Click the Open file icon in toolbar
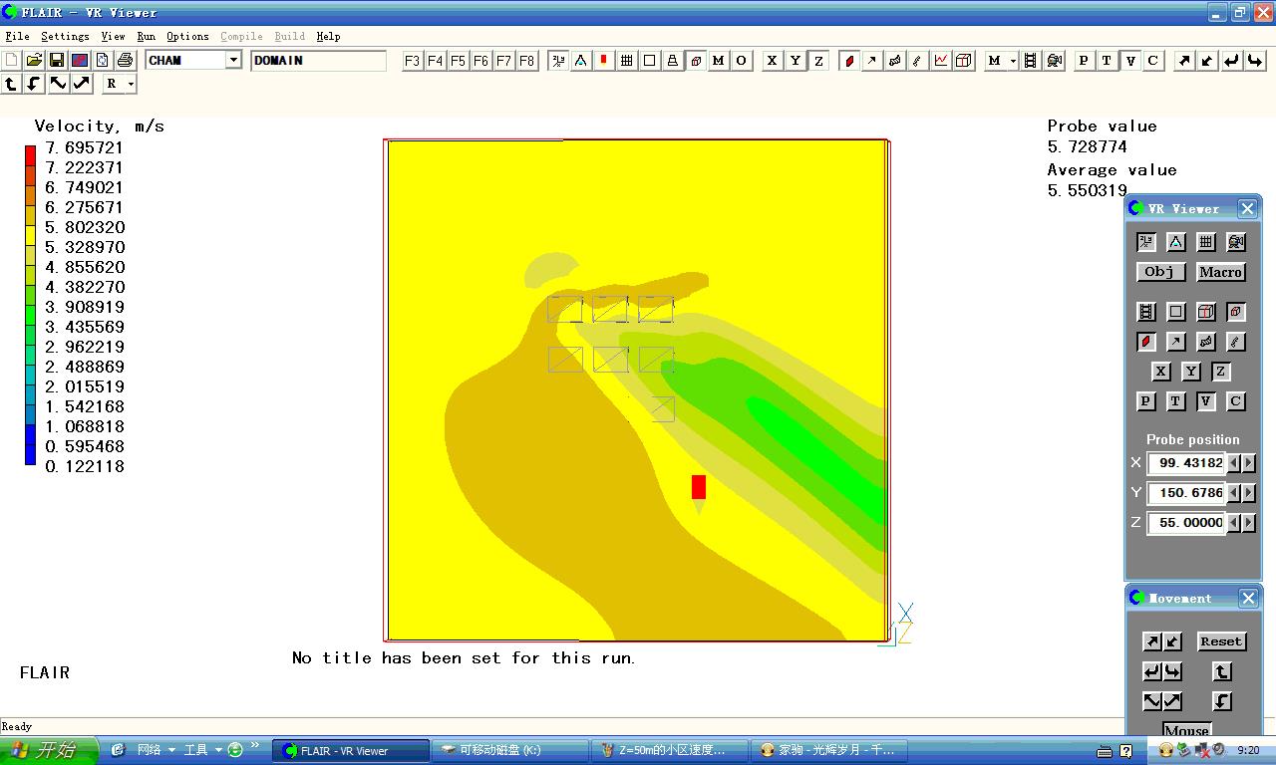 (34, 61)
